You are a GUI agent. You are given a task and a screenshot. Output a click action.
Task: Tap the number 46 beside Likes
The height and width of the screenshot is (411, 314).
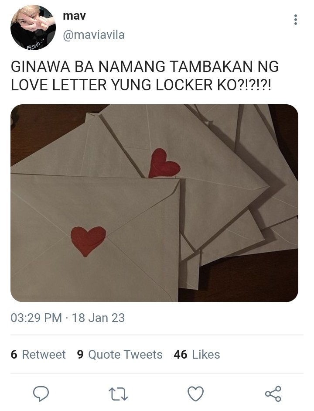click(x=181, y=354)
